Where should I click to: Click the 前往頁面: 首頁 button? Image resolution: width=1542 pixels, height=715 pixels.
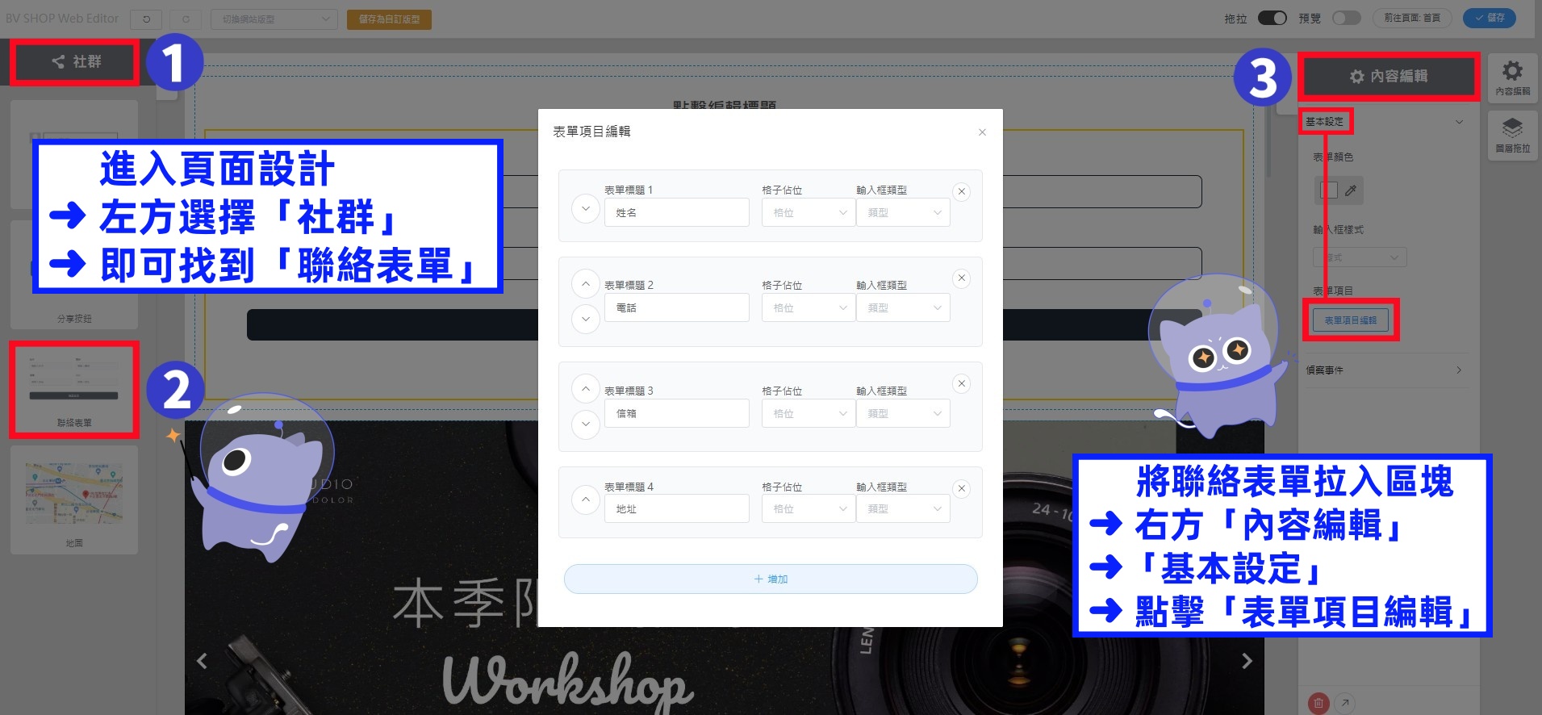coord(1412,18)
